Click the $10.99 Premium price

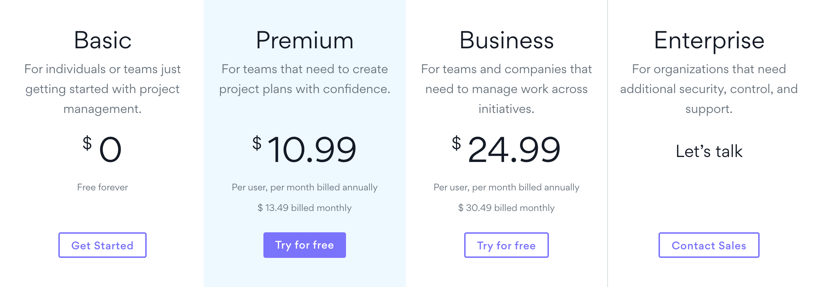305,149
